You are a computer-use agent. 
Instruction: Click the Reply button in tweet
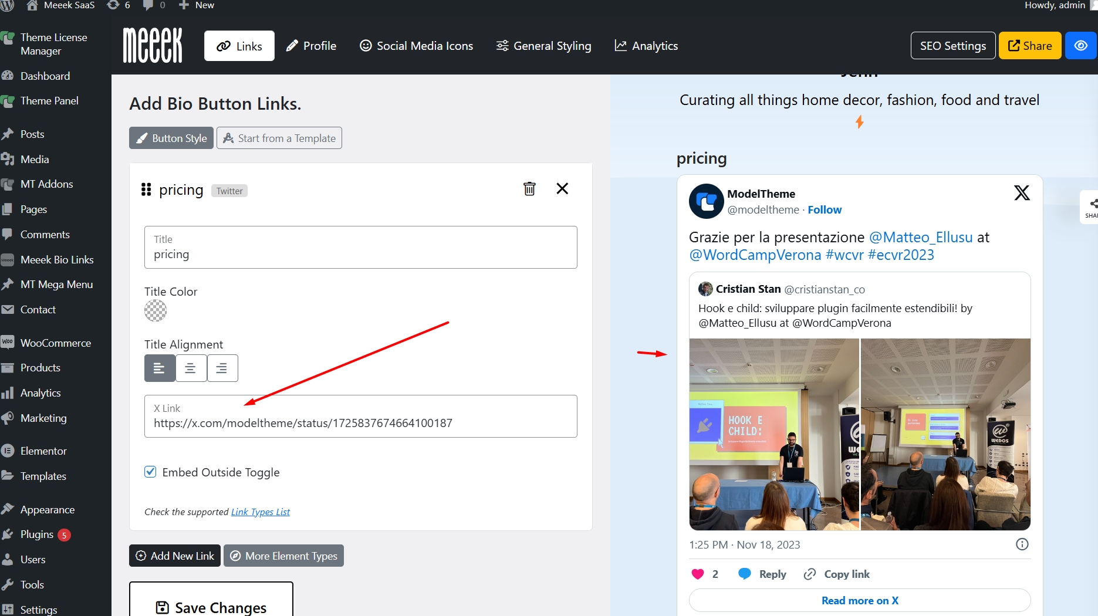tap(762, 574)
